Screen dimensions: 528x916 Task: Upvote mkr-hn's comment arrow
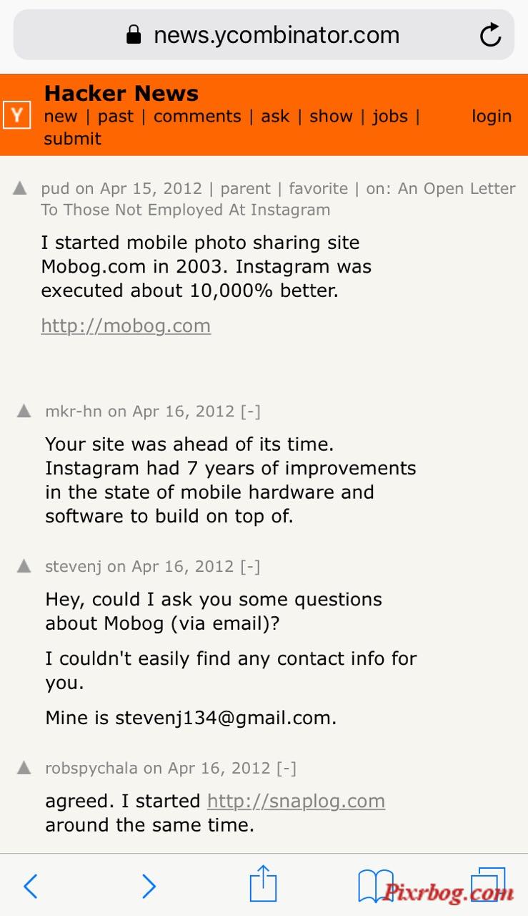click(24, 411)
